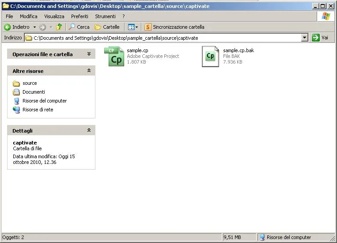The width and height of the screenshot is (337, 243).
Task: Click the Sincronizzazione cartella orange icon
Action: click(x=148, y=27)
